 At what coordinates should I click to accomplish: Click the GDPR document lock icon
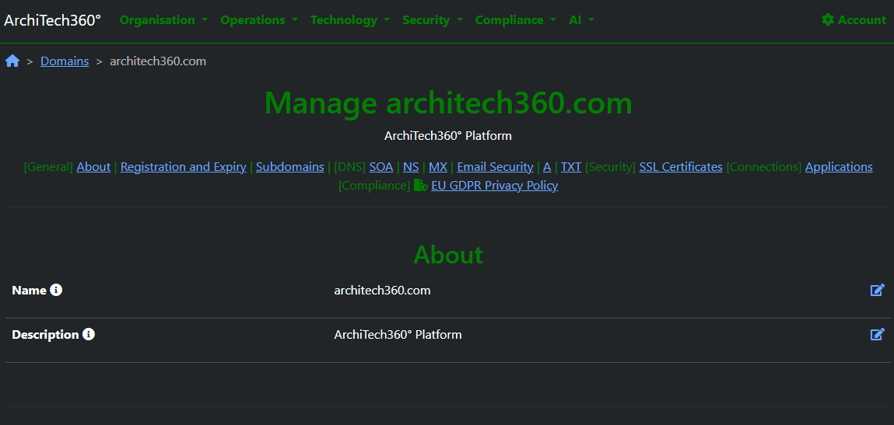pos(420,186)
